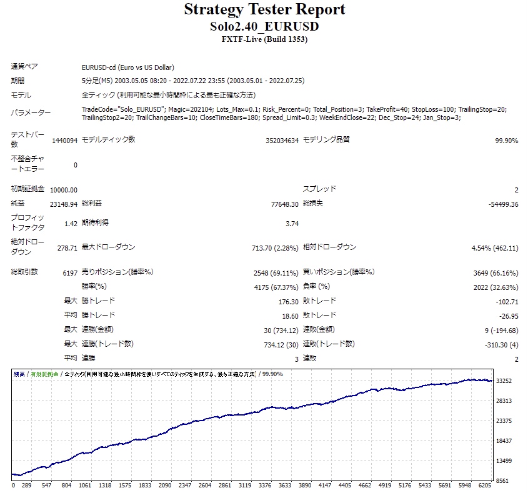
Task: Click gross loss value -54499.36
Action: point(504,204)
